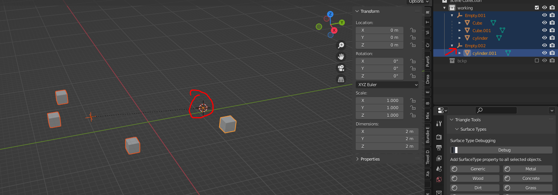558x195 pixels.
Task: Open the Texel D sidebar tab
Action: tap(428, 156)
